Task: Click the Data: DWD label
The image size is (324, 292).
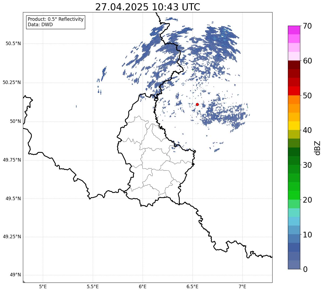Action: pos(40,25)
